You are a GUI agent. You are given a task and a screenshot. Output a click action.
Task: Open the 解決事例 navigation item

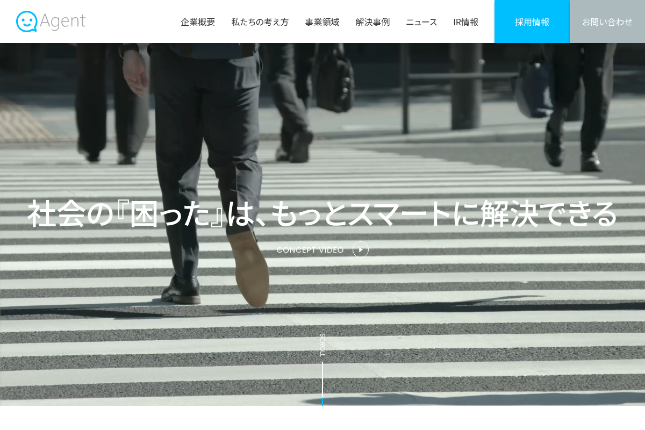(x=372, y=22)
